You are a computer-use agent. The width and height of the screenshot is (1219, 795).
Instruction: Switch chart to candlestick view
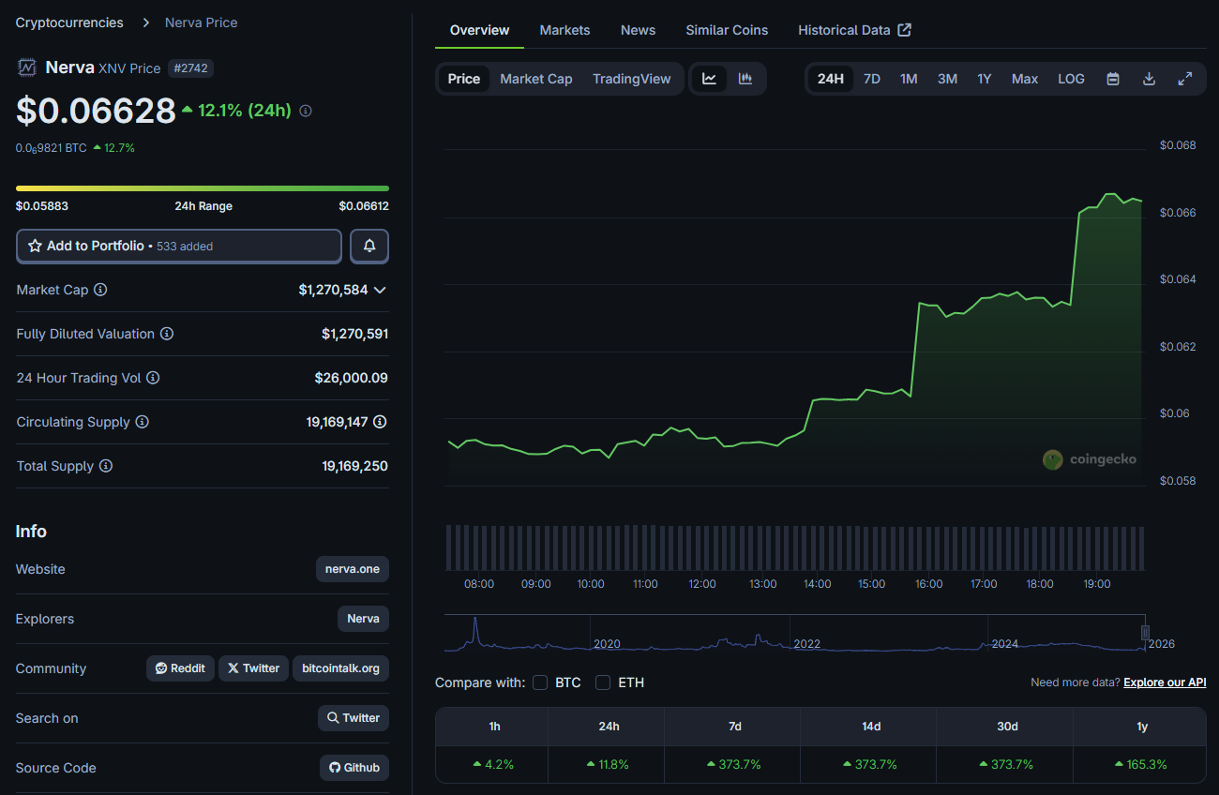(x=745, y=79)
